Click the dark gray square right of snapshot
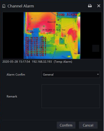This screenshot has height=131, width=104. point(96,48)
